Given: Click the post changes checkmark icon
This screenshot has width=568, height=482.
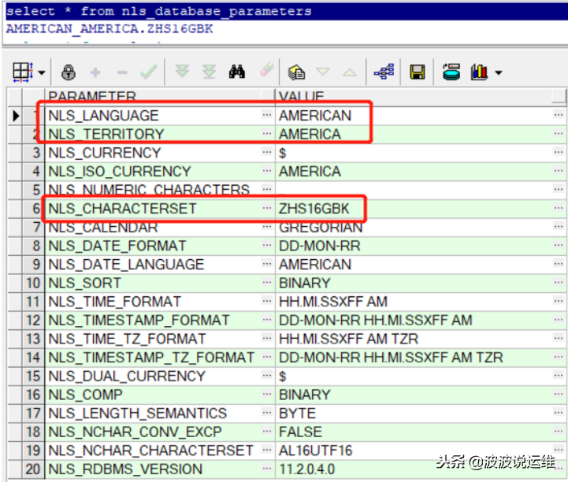Looking at the screenshot, I should (149, 72).
